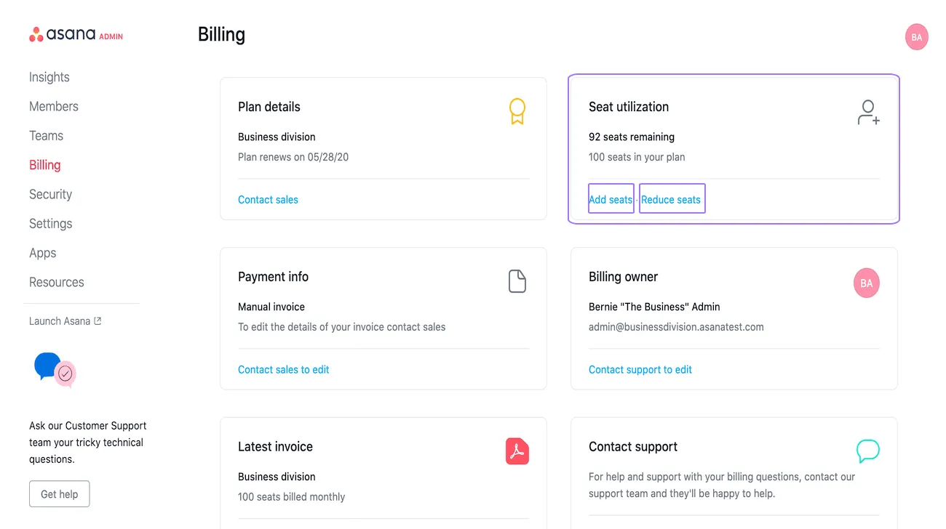Click the chat bubble icon in Contact support
946x529 pixels.
(x=867, y=451)
